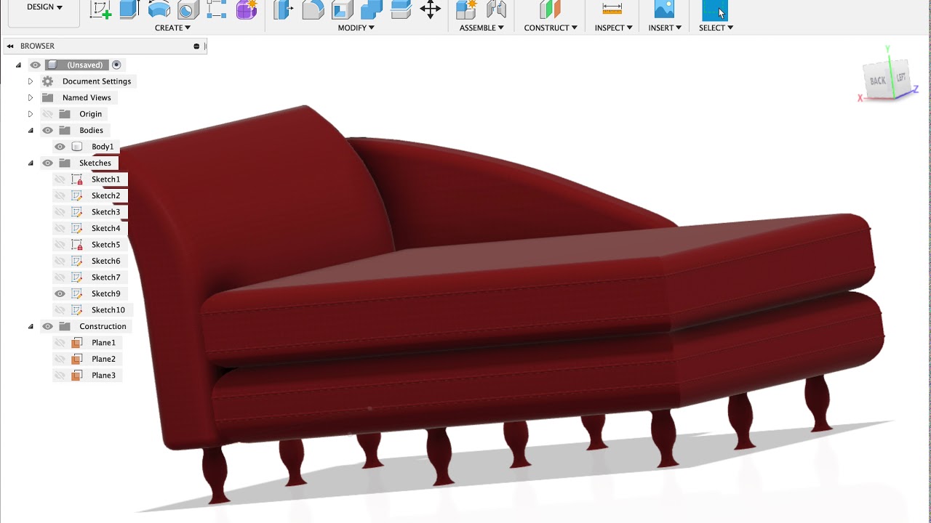Click the Named Views label
The image size is (931, 523).
(87, 98)
